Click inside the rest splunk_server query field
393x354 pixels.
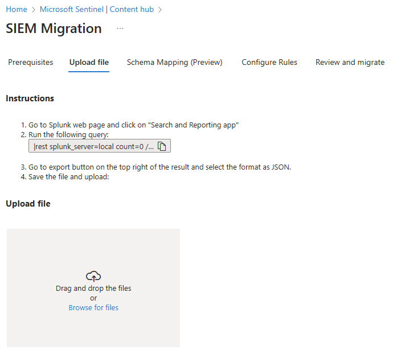coord(94,146)
